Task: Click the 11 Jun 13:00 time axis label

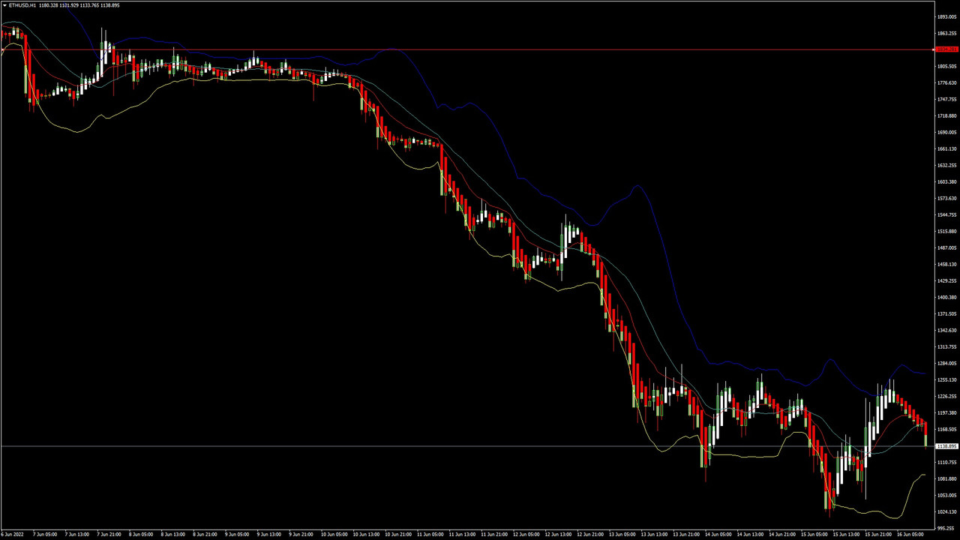Action: 462,535
